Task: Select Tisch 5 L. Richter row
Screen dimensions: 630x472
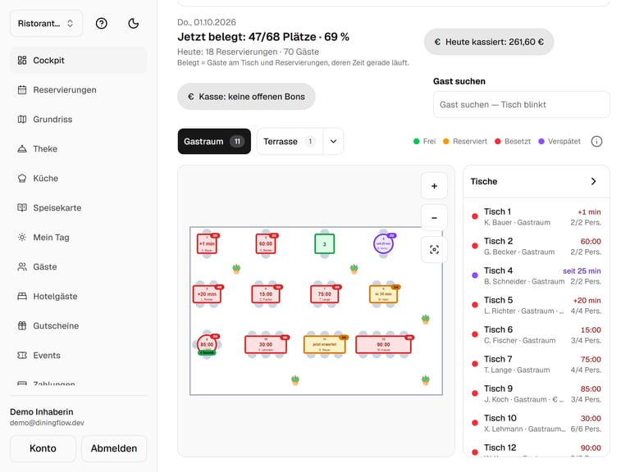Action: coord(536,305)
